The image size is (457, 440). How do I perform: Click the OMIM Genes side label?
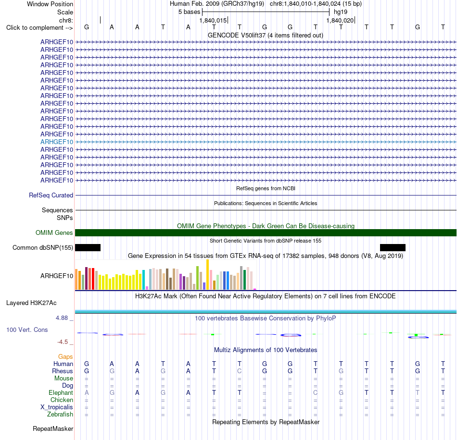pyautogui.click(x=54, y=233)
